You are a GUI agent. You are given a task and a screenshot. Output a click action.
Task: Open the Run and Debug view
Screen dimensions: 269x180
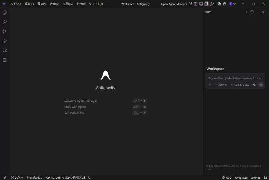pyautogui.click(x=5, y=41)
